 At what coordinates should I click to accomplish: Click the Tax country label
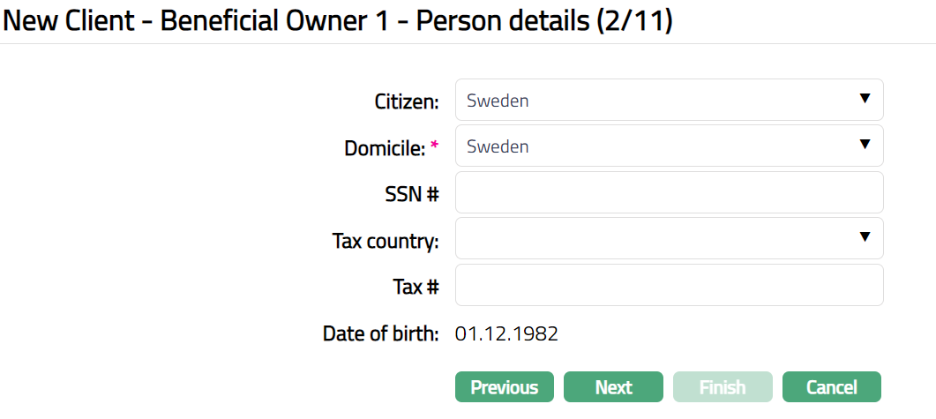[386, 241]
